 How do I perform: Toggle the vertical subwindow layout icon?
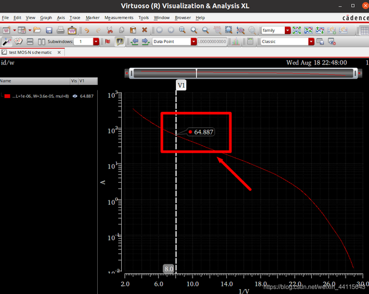41,42
